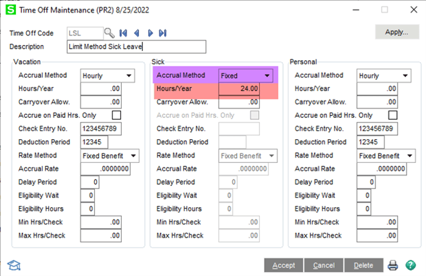Click the printer icon

click(393, 265)
